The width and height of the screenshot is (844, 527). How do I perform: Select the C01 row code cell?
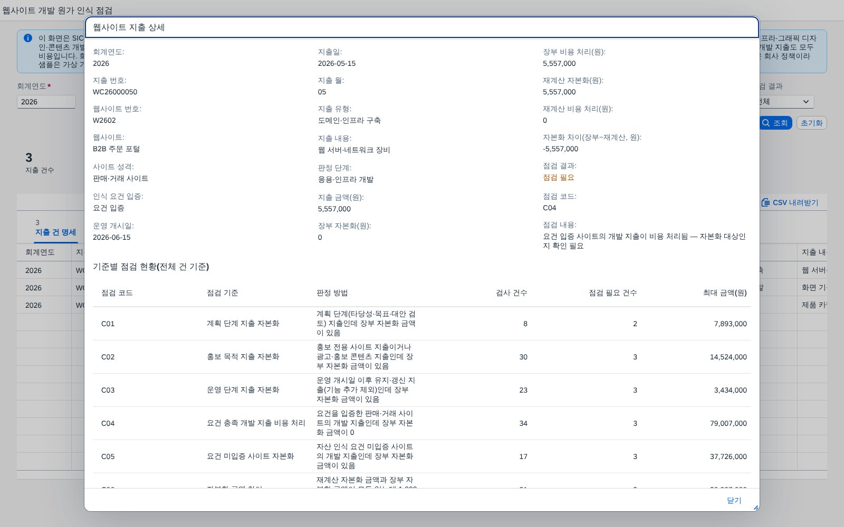tap(108, 324)
